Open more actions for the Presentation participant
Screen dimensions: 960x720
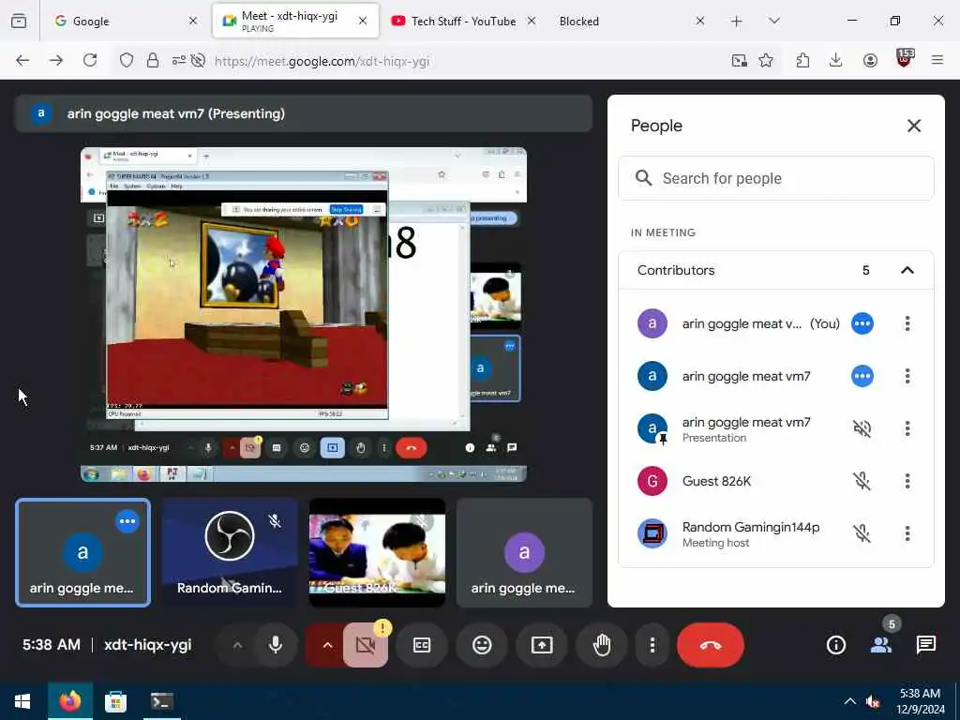(907, 428)
